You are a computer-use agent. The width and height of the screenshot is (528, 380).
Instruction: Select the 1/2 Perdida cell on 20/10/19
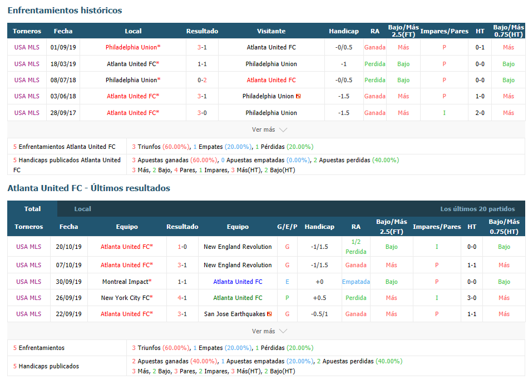356,247
